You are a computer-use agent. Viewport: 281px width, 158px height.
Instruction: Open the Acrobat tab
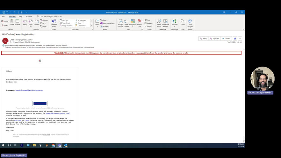pyautogui.click(x=29, y=17)
